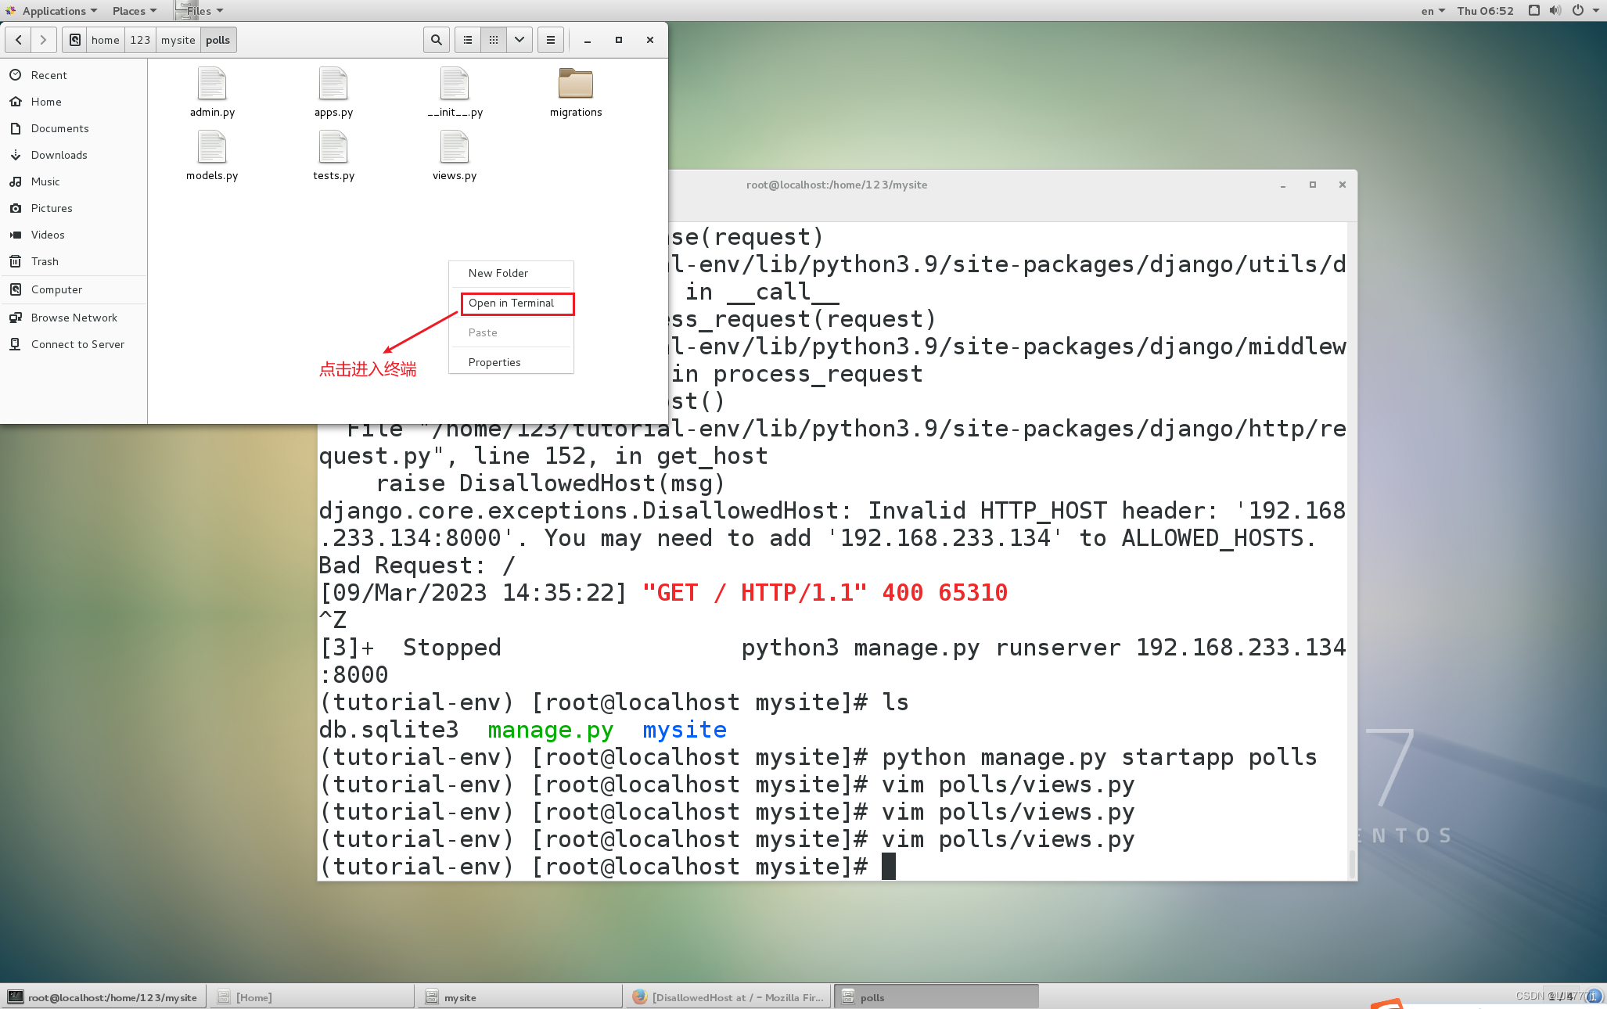Switch to Firefox DisallowedHost taskbar window
Viewport: 1607px width, 1009px height.
tap(728, 997)
